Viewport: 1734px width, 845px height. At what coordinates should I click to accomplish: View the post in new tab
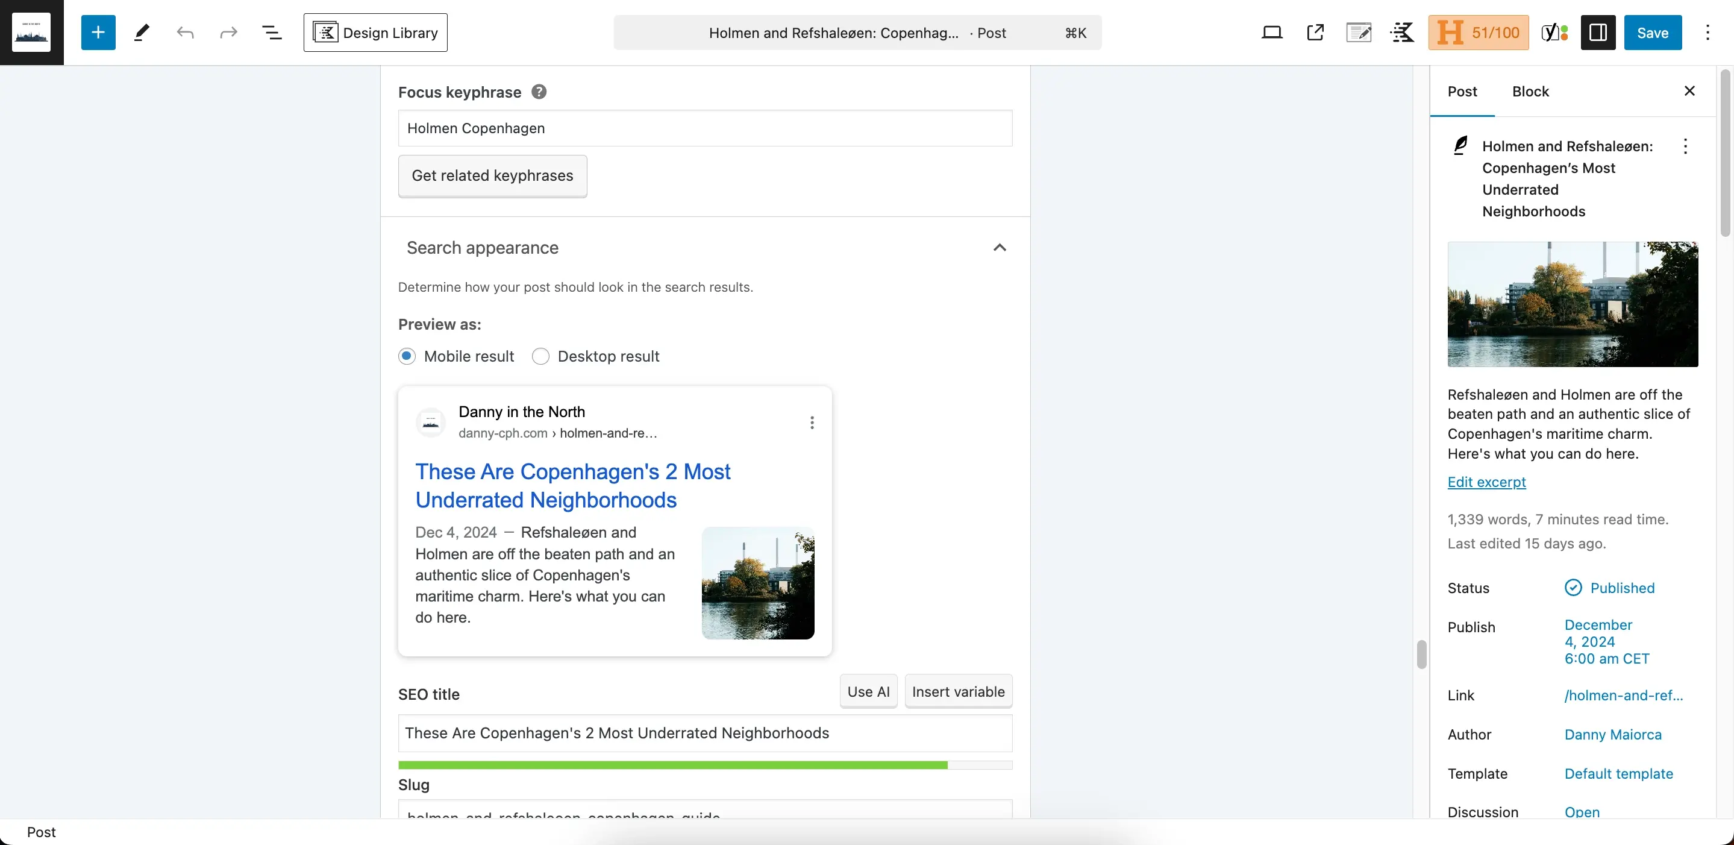tap(1315, 33)
